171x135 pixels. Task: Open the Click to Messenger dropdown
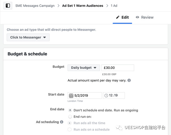click(28, 37)
